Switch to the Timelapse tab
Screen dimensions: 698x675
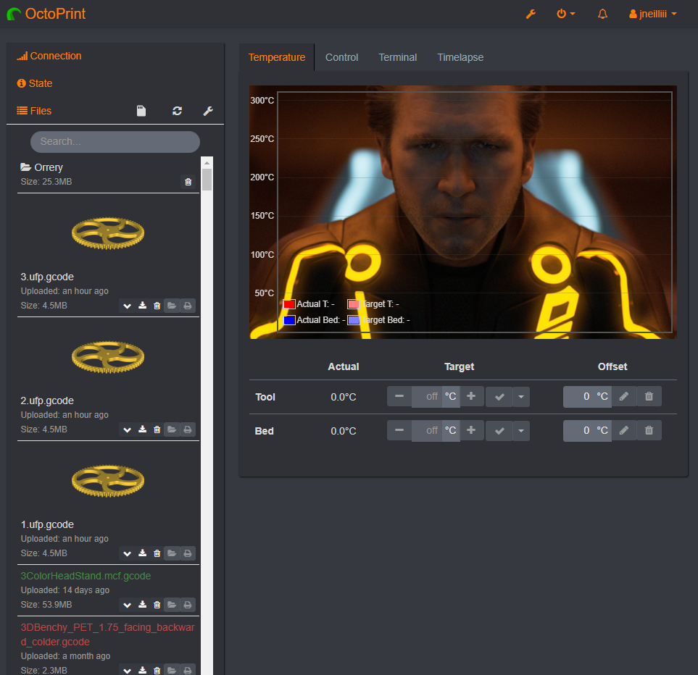pos(460,57)
